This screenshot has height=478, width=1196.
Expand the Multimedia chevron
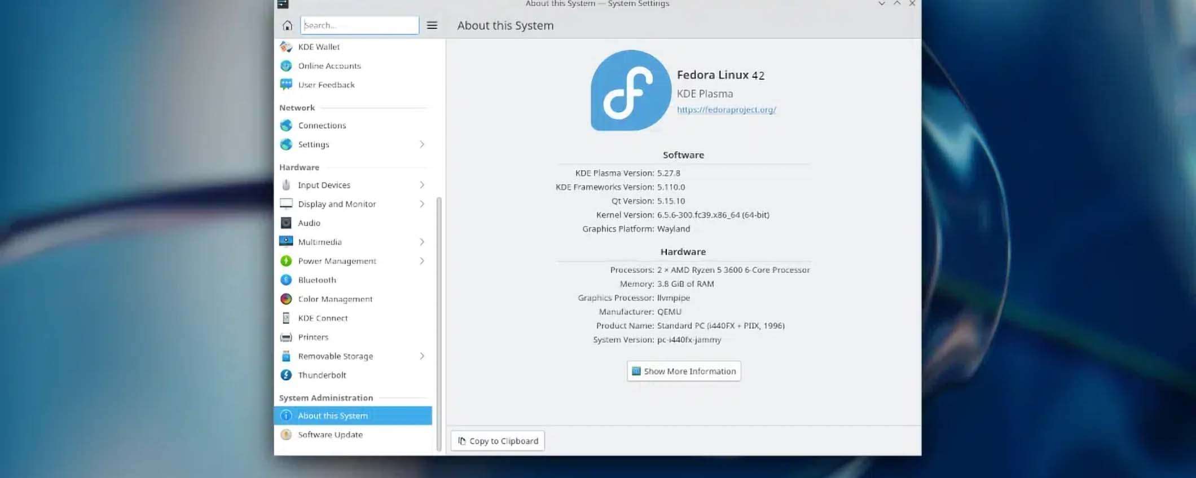(422, 242)
